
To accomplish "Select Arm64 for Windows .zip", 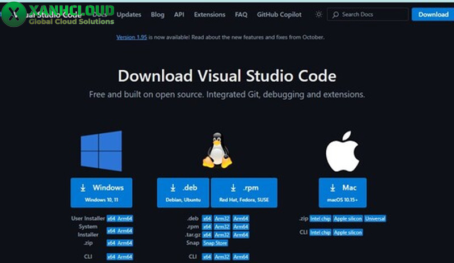I will 125,243.
